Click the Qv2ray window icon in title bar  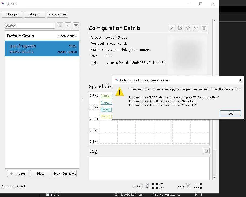3,4
